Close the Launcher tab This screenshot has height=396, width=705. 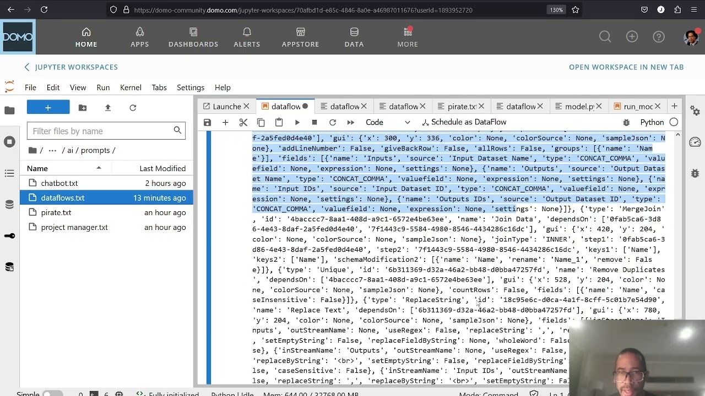tap(246, 107)
